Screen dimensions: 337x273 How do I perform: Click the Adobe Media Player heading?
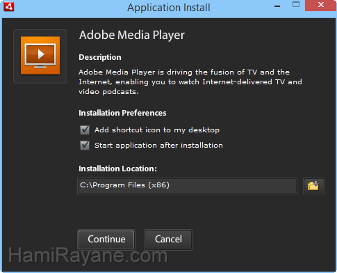pyautogui.click(x=132, y=36)
